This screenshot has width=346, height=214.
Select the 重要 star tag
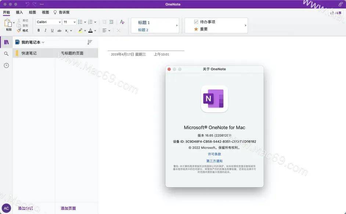(201, 29)
